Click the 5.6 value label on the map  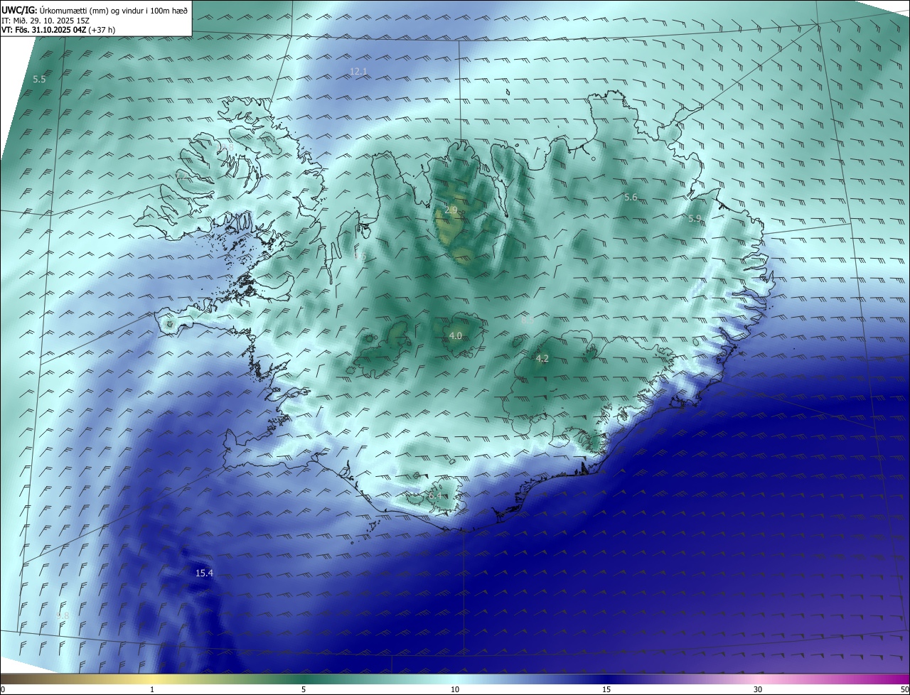click(631, 197)
